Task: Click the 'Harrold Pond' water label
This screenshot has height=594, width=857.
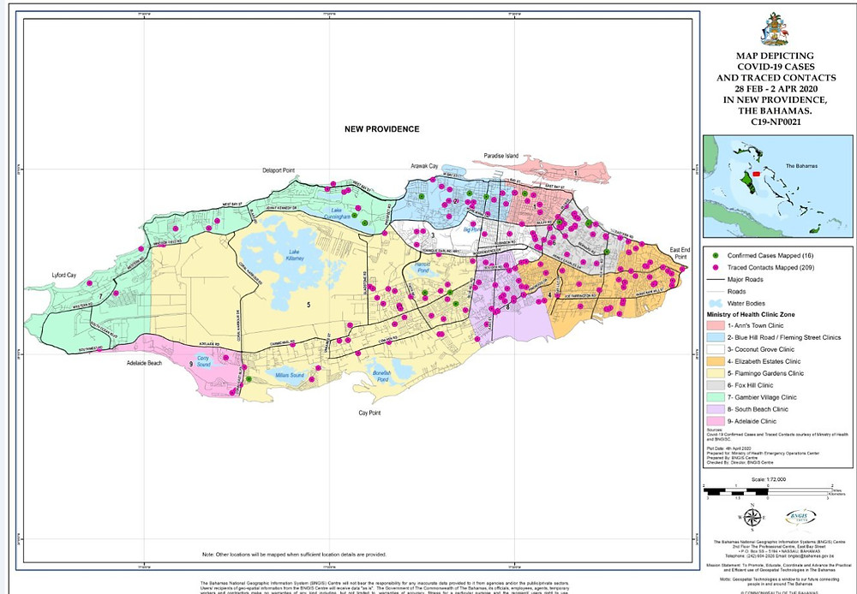Action: (x=423, y=267)
